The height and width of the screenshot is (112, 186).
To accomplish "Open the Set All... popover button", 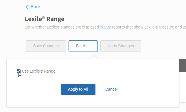I will [x=83, y=46].
